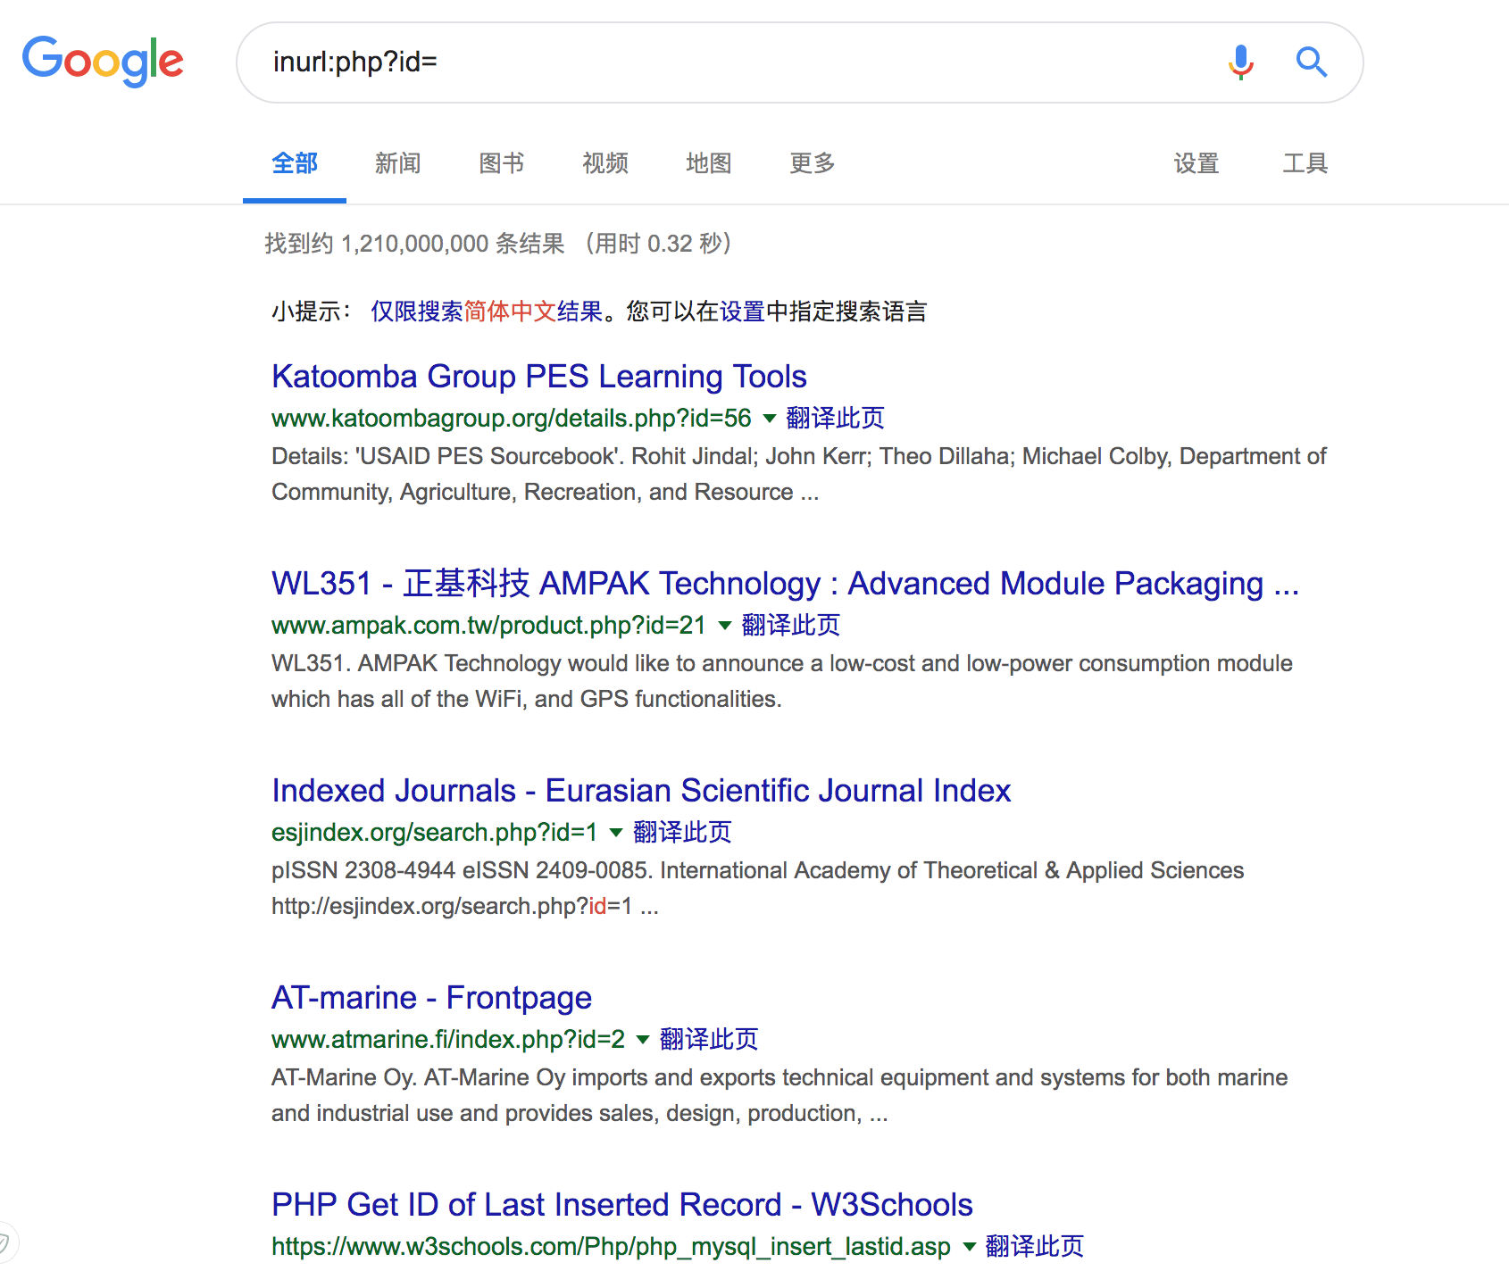Viewport: 1509px width, 1271px height.
Task: Click the blue magnifier search icon
Action: (x=1312, y=62)
